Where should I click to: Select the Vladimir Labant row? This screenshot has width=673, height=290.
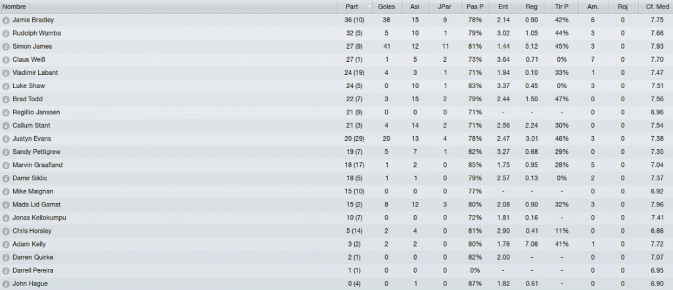(336, 72)
